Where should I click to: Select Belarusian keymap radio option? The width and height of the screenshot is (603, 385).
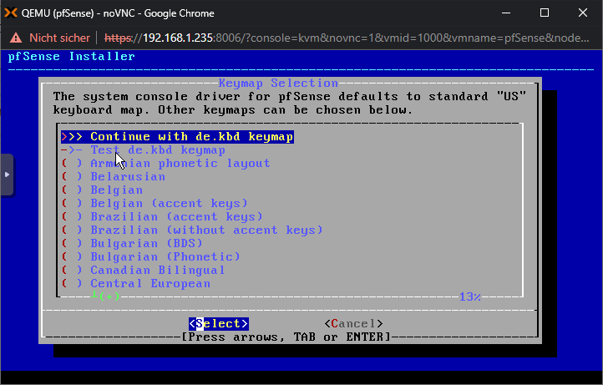pos(114,177)
